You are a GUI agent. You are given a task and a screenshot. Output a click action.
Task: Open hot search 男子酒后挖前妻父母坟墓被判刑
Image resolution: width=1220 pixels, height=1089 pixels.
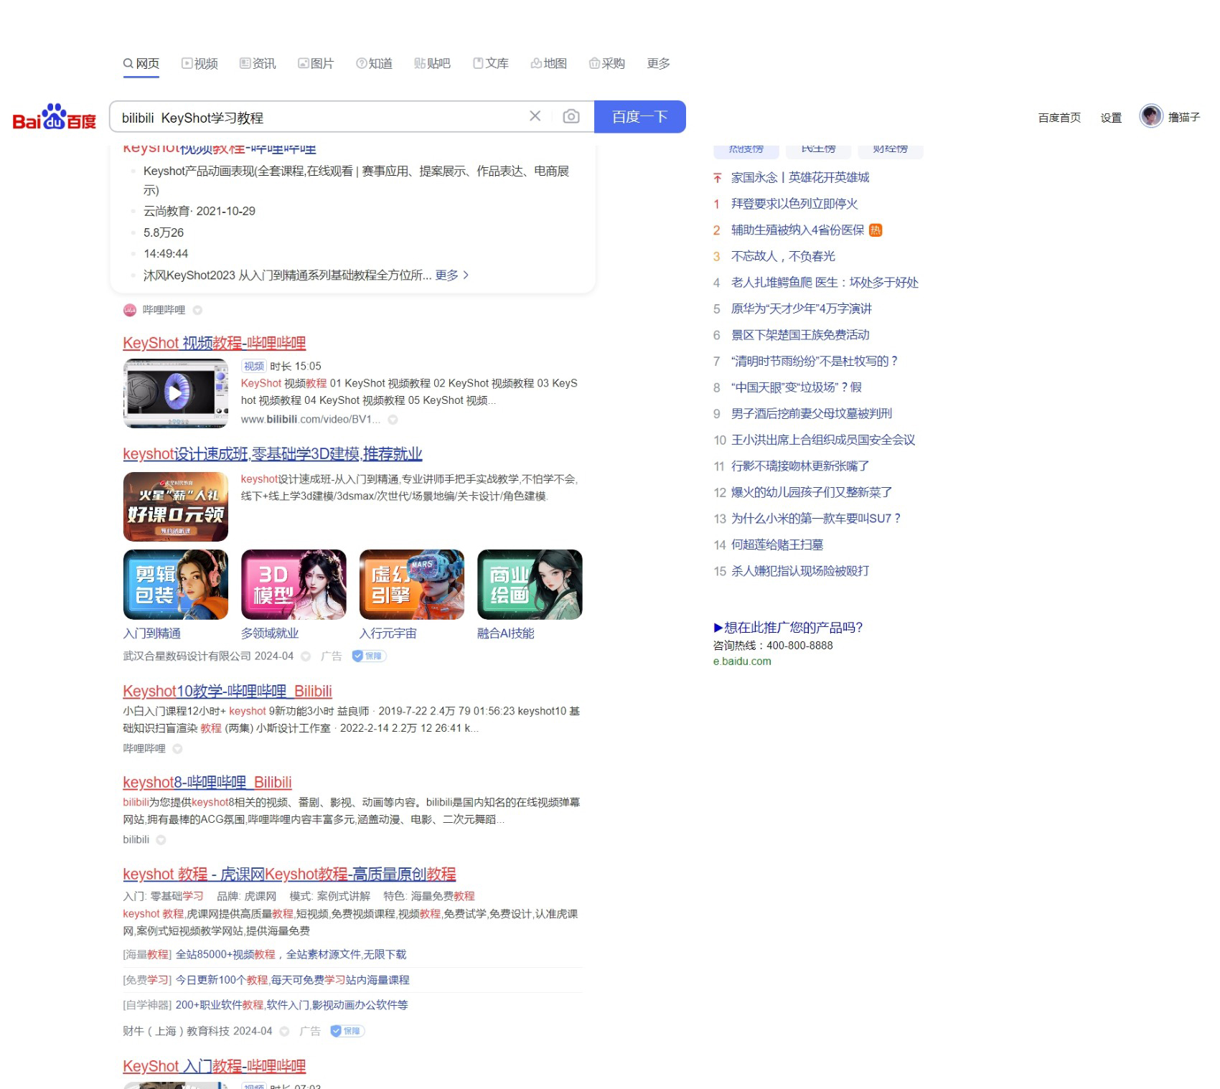coord(812,414)
